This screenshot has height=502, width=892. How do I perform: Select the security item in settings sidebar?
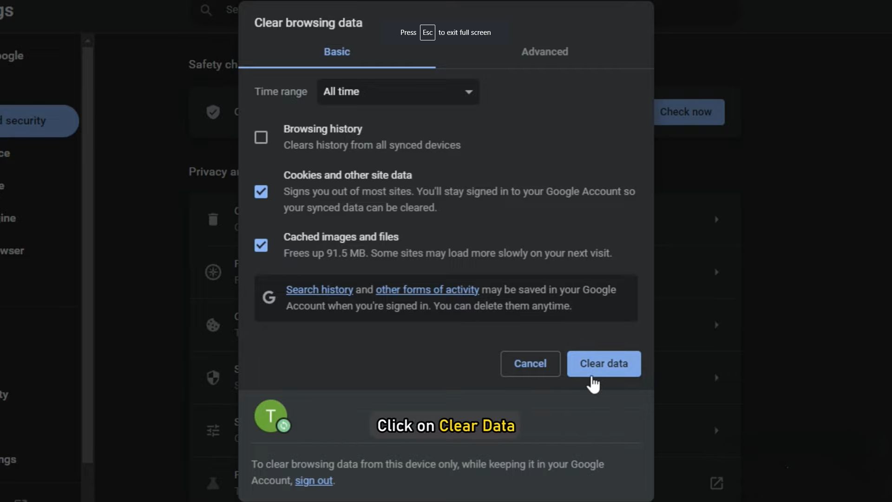tap(39, 121)
